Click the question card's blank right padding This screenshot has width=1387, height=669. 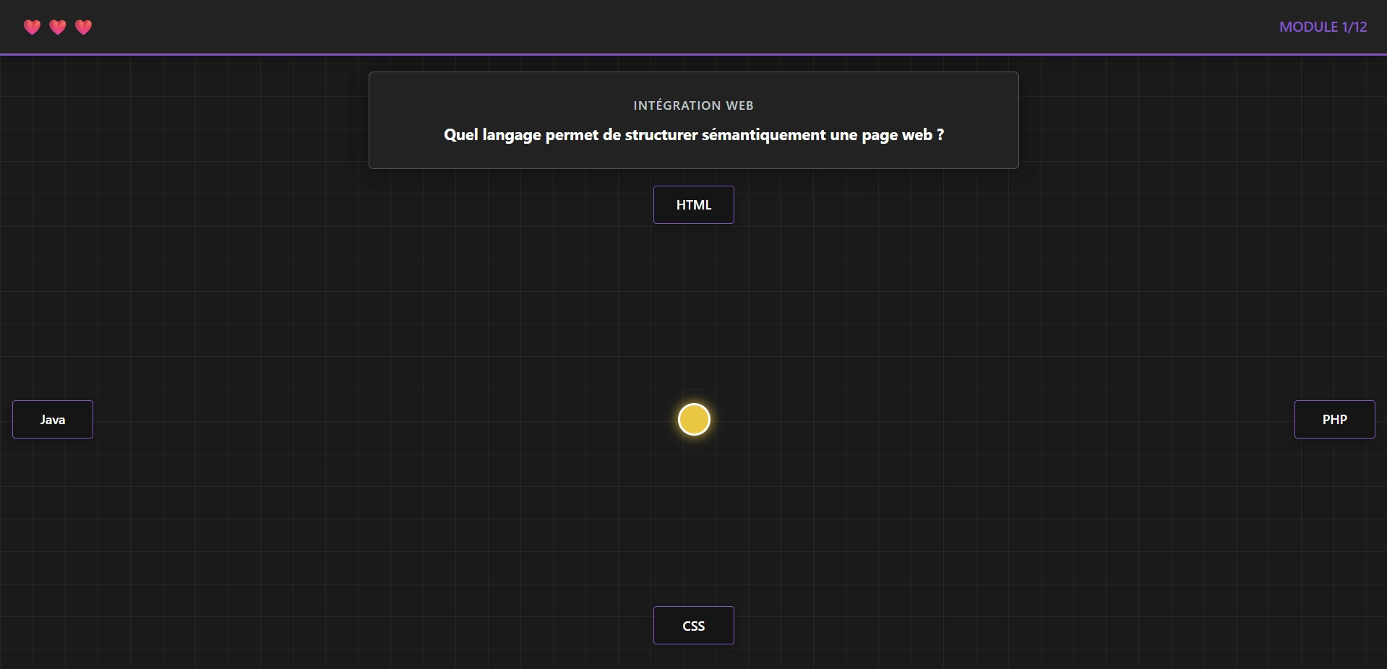tap(983, 121)
